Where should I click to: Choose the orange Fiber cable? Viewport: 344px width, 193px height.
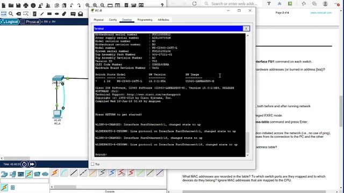click(93, 173)
